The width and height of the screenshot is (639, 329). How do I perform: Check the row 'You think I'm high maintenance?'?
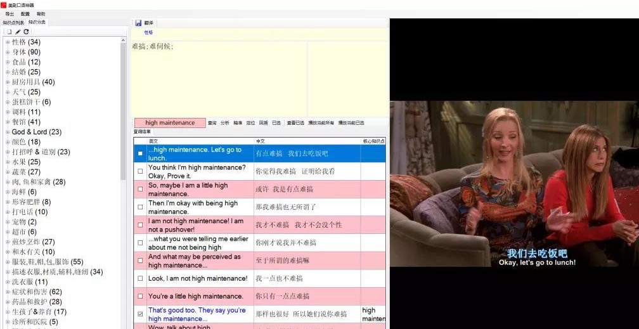[x=140, y=171]
